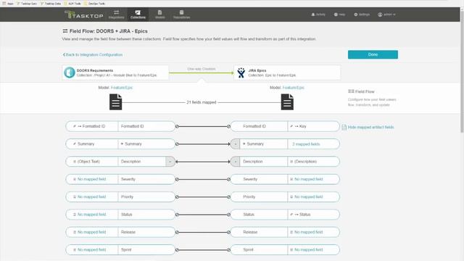
Task: Open the DevOps Tools bookmarks folder
Action: point(94,4)
